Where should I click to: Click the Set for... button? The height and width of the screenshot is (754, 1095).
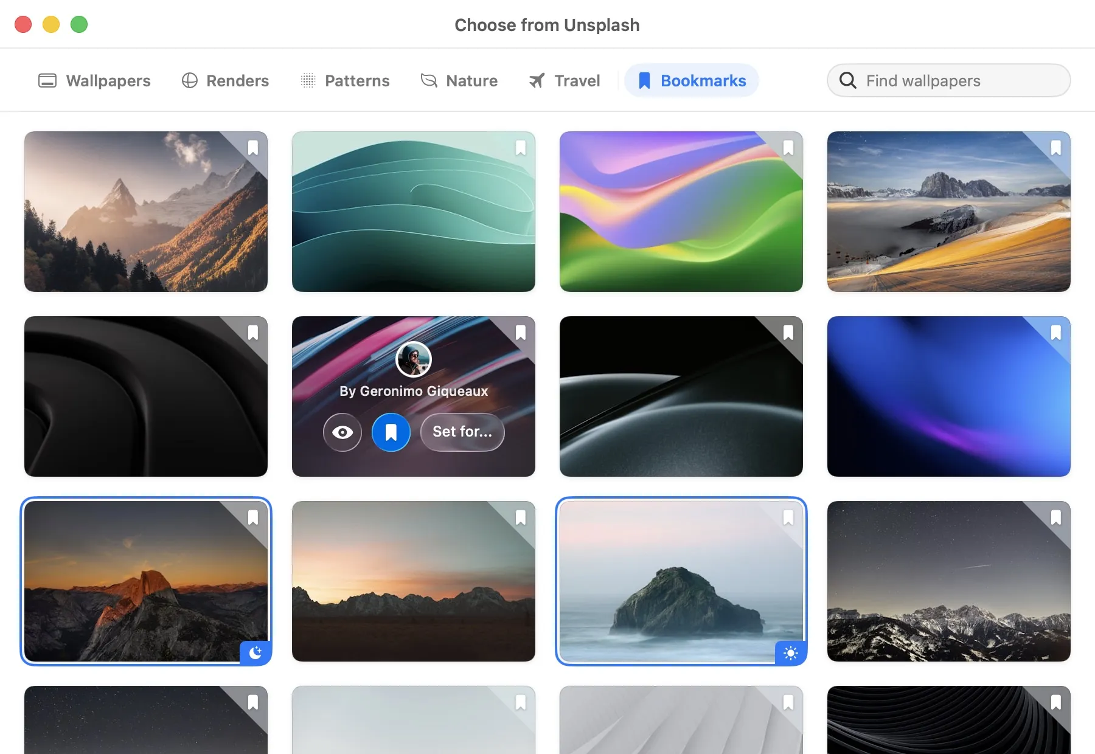pos(462,432)
